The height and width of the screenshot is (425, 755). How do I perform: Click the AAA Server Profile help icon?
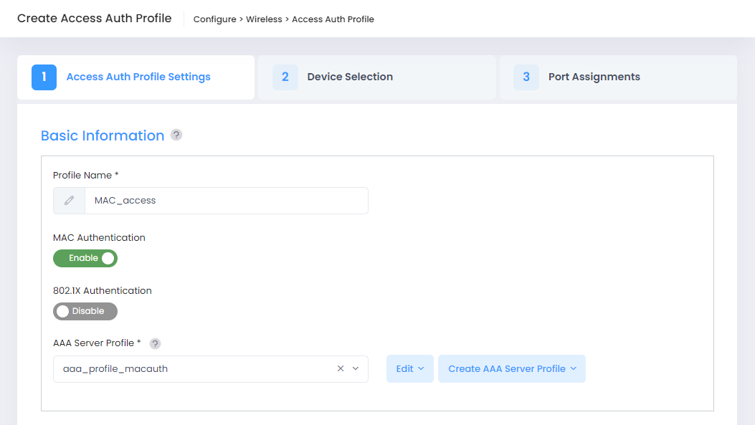(155, 344)
